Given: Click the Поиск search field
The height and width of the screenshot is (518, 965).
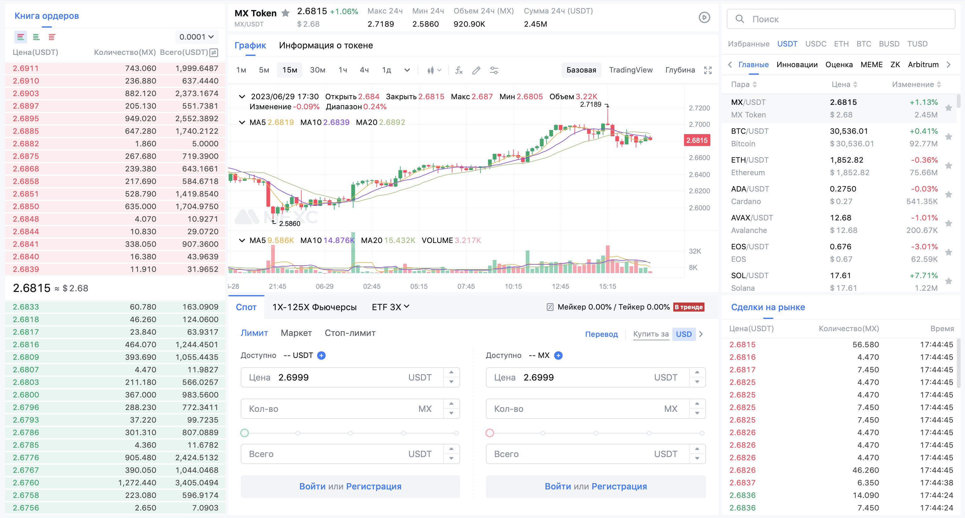Looking at the screenshot, I should pyautogui.click(x=841, y=19).
